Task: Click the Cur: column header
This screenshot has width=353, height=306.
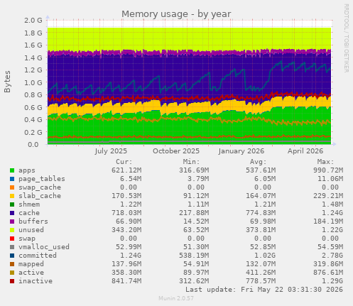Action: (x=124, y=162)
